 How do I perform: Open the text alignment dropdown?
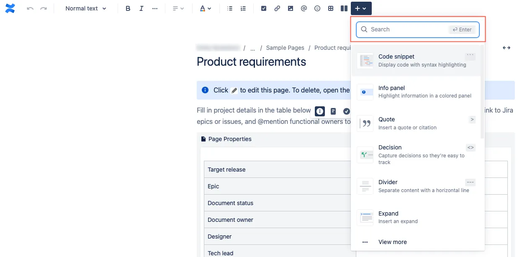178,8
